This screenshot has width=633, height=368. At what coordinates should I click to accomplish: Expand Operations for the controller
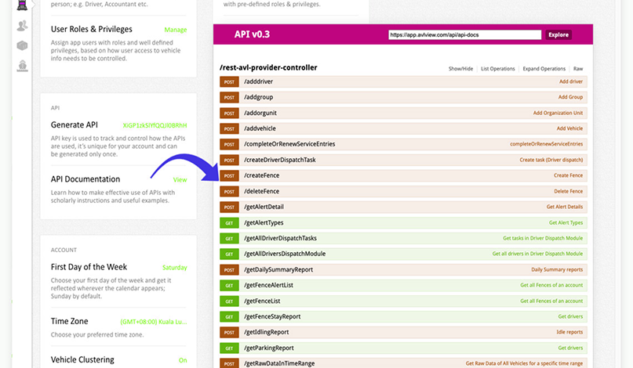pyautogui.click(x=544, y=69)
